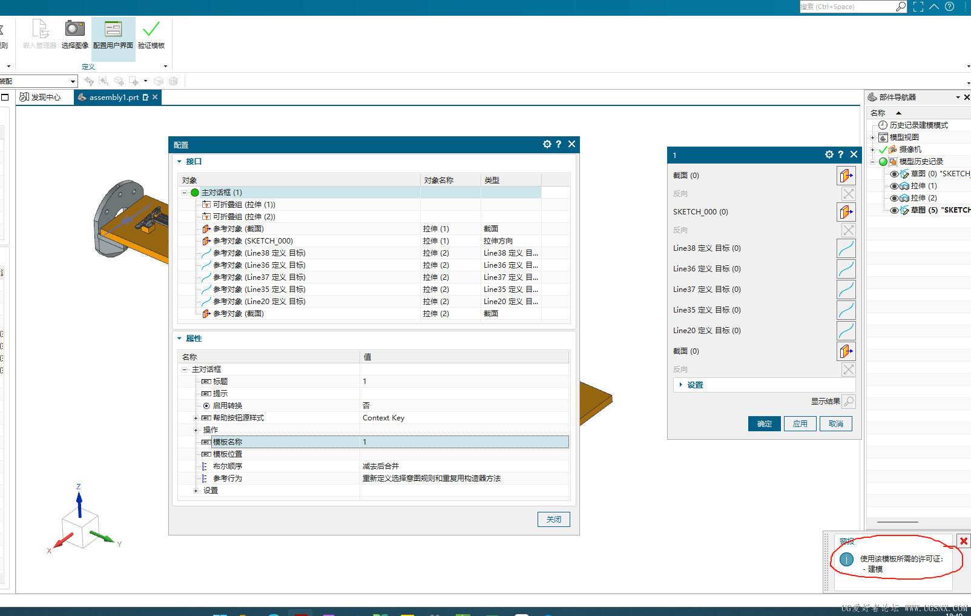The image size is (971, 616).
Task: Click first 截面 select-section icon in dialog 1
Action: coord(846,176)
